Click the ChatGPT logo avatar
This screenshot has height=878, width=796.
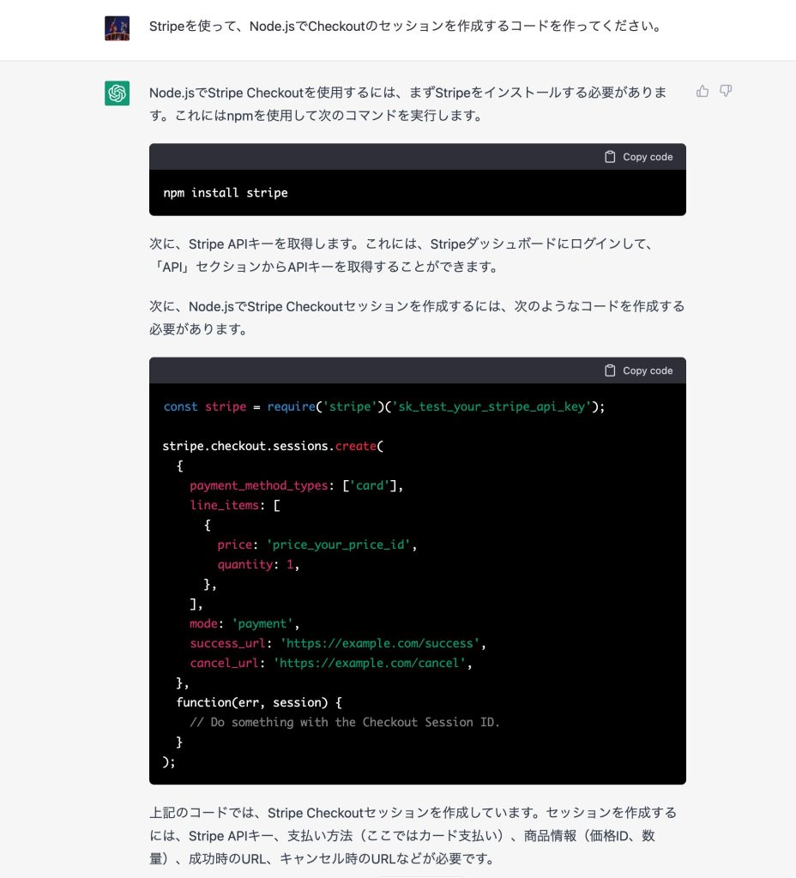[x=118, y=93]
